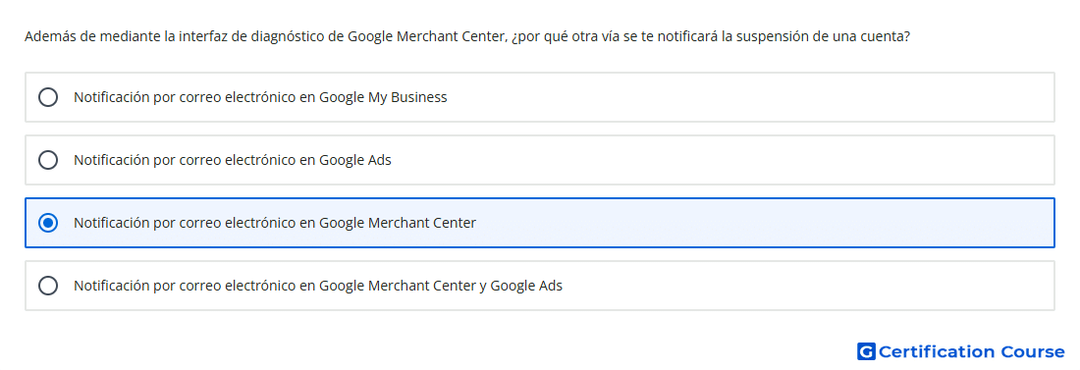This screenshot has height=370, width=1080.
Task: Click the label 'Notificación por correo electrónico en Google Ads'
Action: coord(232,160)
